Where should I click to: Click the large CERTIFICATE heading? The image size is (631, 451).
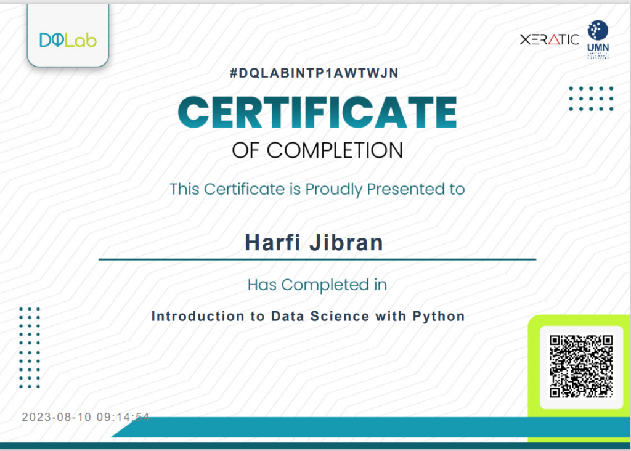coord(317,112)
